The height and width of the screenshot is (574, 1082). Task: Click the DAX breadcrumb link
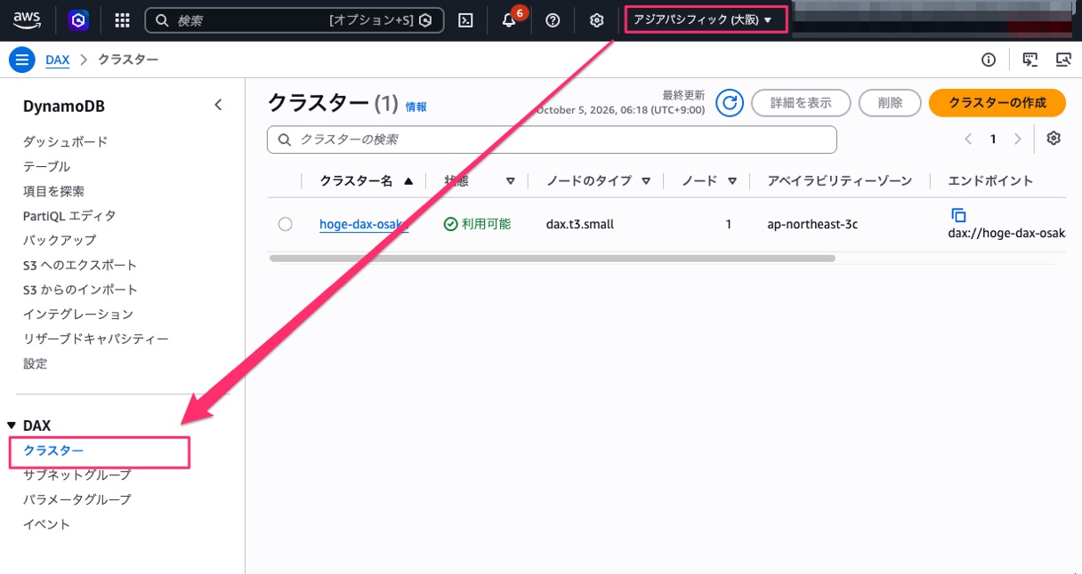(57, 60)
